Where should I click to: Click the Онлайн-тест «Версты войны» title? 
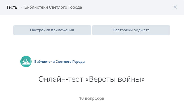click(x=92, y=79)
